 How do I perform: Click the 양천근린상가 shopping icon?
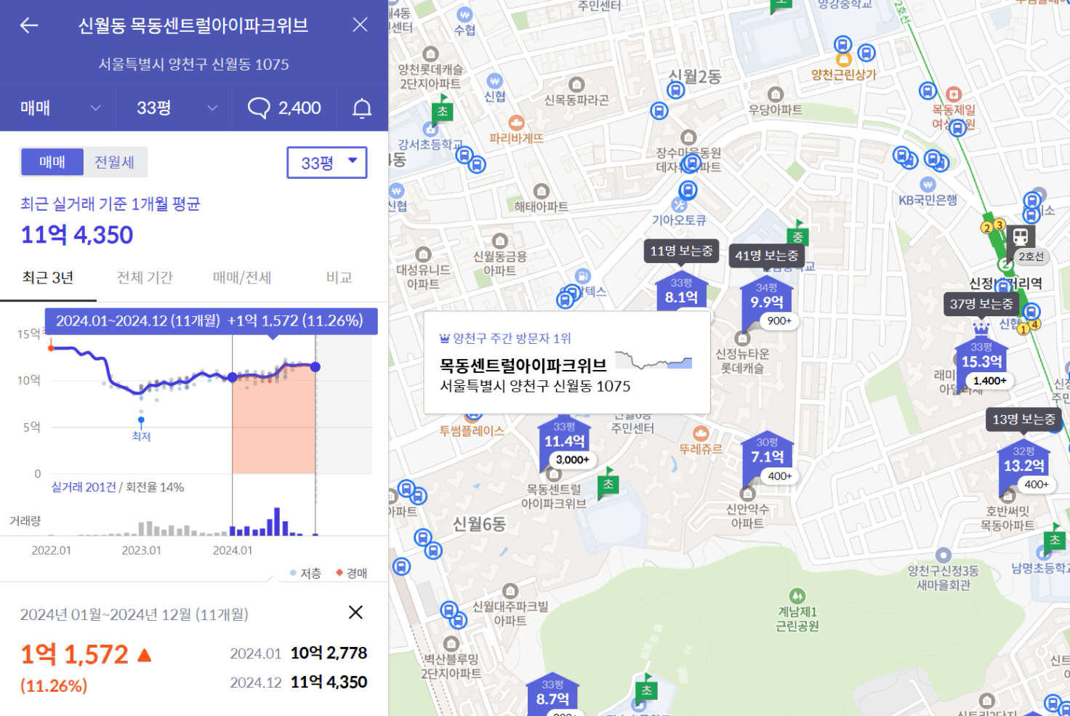pyautogui.click(x=844, y=59)
